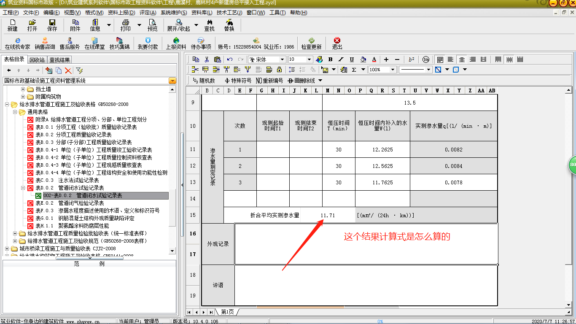This screenshot has height=324, width=576.
Task: Set horizontal center alignment
Action: coord(462,59)
